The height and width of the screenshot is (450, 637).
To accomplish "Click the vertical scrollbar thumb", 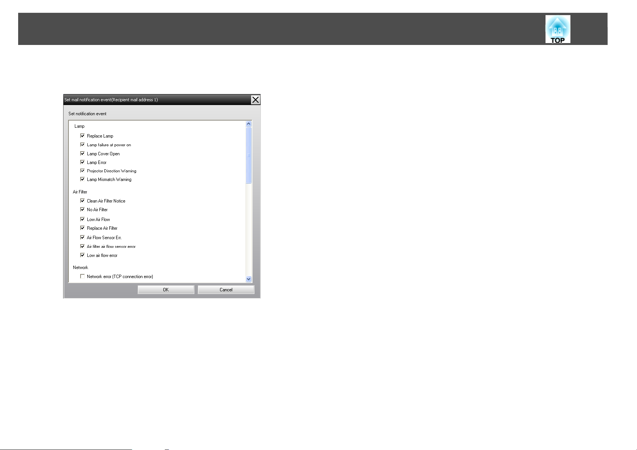I will coord(248,155).
